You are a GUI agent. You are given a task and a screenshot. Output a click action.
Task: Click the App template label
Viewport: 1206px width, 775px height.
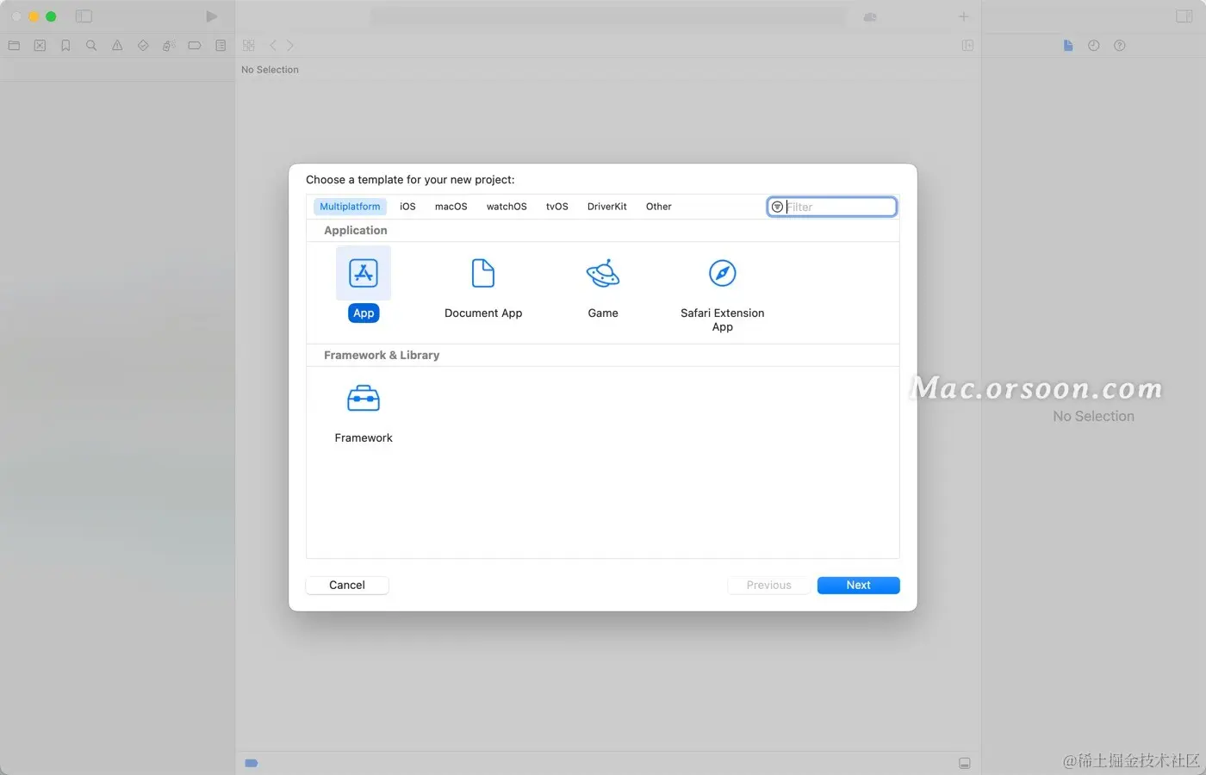point(364,313)
